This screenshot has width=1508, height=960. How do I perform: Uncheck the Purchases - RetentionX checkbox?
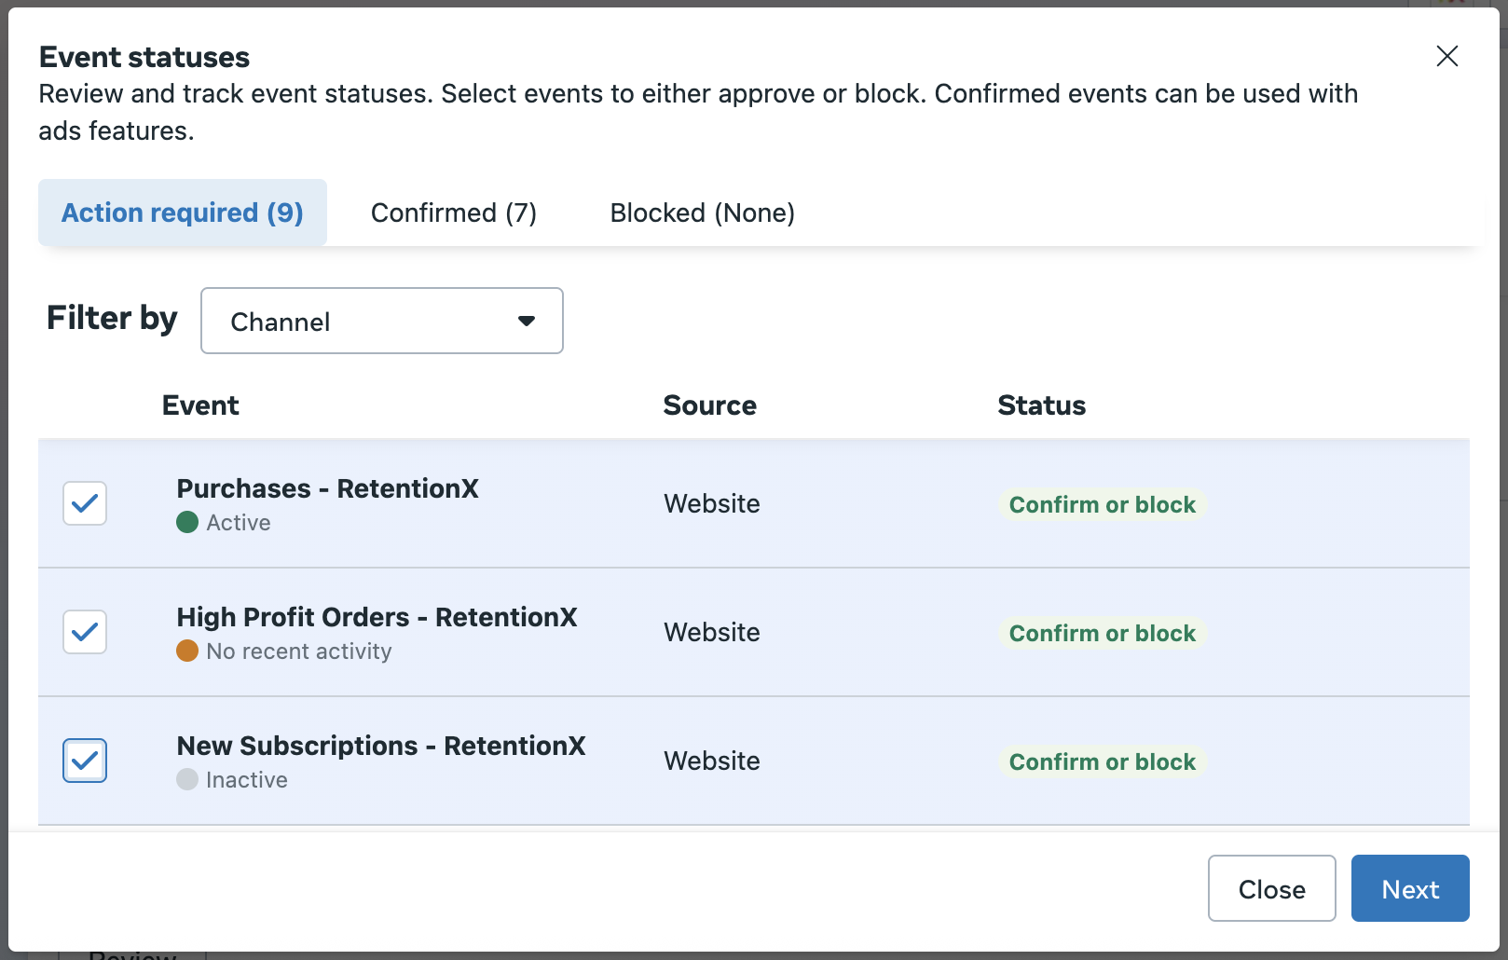pyautogui.click(x=85, y=503)
